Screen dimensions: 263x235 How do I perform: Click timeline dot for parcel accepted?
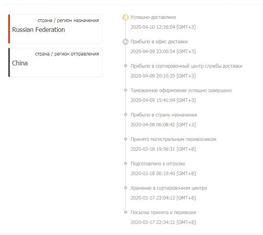(x=126, y=213)
